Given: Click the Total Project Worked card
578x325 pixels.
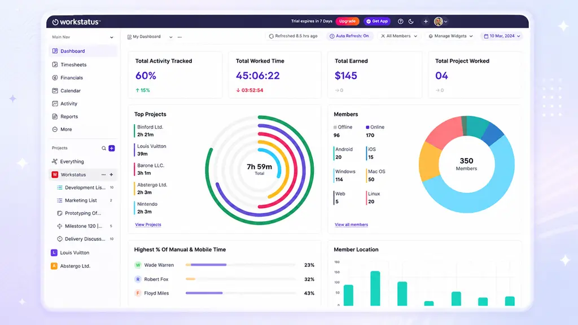Looking at the screenshot, I should coord(475,75).
